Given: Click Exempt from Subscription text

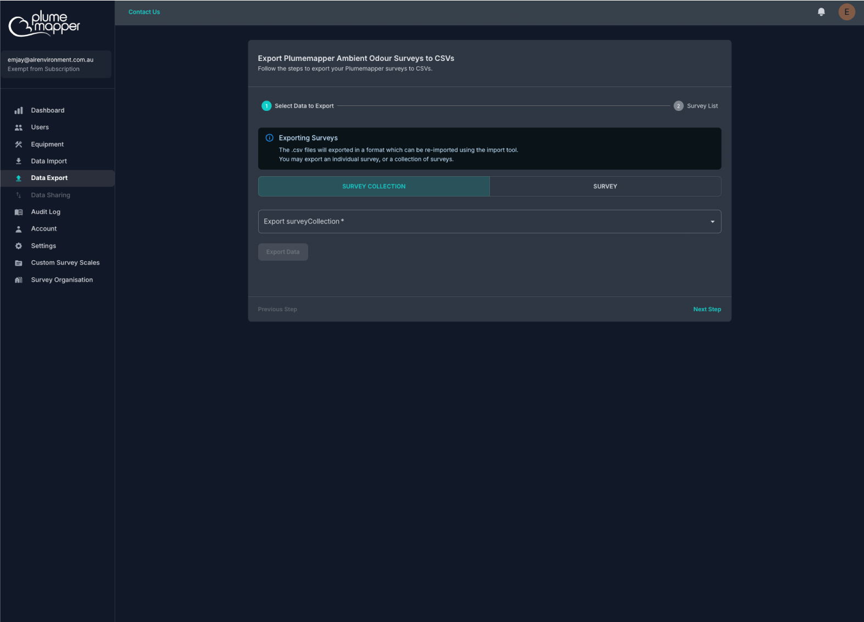Looking at the screenshot, I should [43, 69].
